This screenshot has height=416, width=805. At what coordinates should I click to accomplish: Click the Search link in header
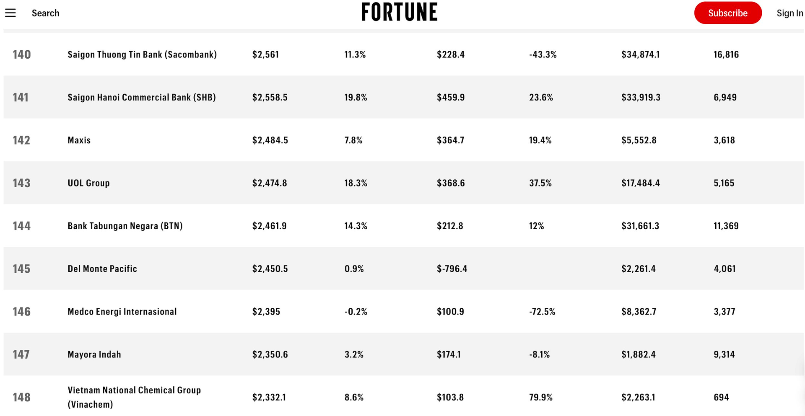point(45,13)
